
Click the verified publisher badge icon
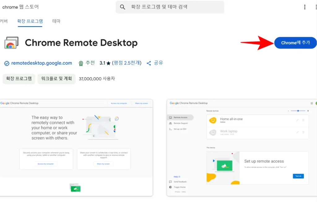(x=7, y=63)
